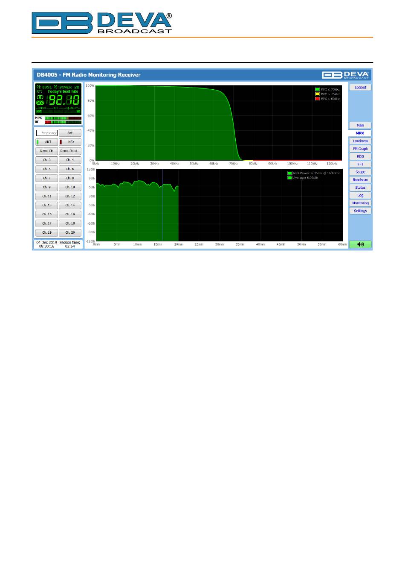Click the DB4005 FM Radio Monitoring Receiver title

pos(89,75)
